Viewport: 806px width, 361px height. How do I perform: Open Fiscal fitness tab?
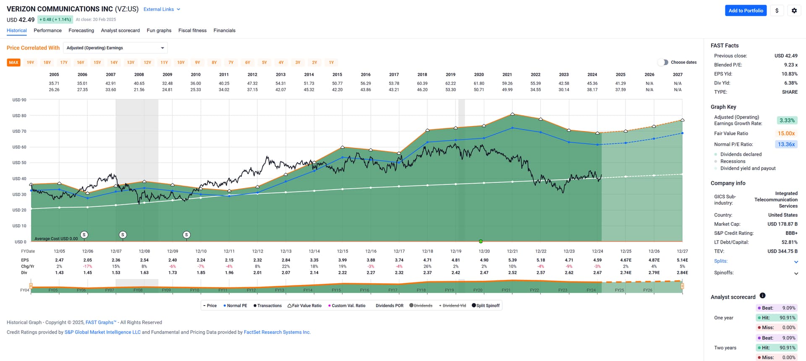[x=192, y=30]
